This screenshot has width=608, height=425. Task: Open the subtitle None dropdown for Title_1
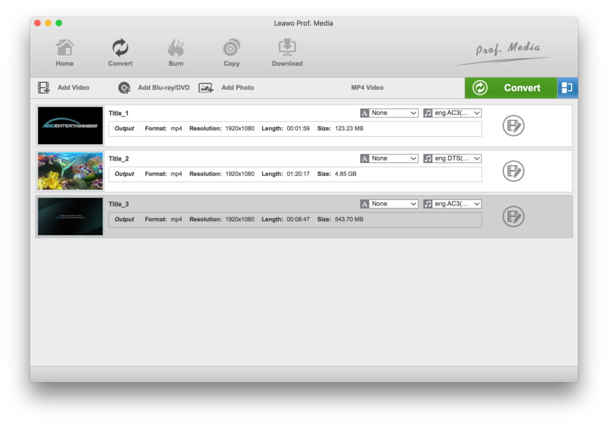tap(389, 113)
